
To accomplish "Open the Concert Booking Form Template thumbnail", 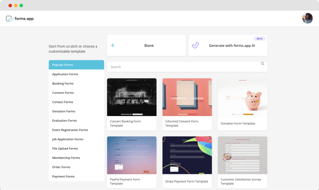I will tap(131, 97).
